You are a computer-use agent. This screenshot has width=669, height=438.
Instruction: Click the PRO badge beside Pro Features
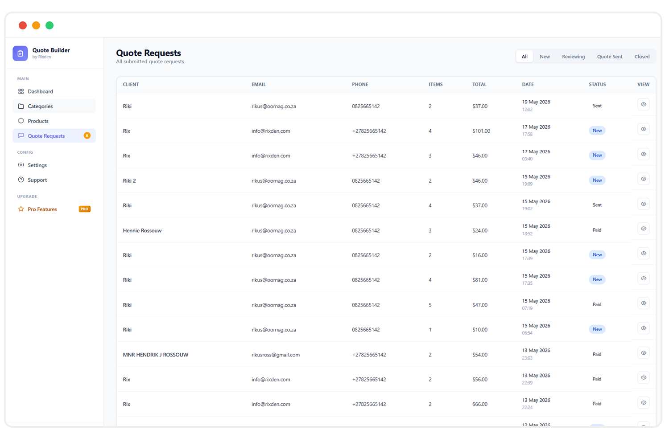[85, 209]
